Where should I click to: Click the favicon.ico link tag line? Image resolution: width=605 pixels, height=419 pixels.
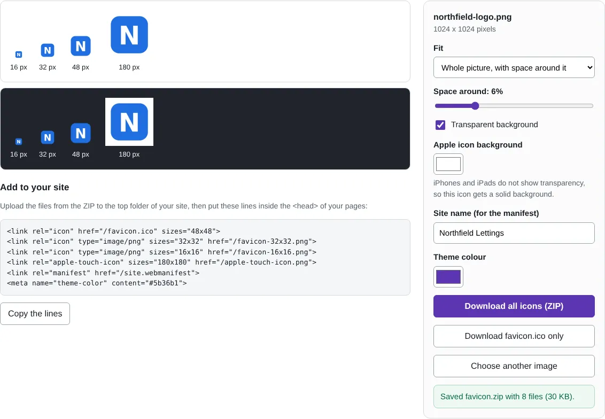(x=113, y=231)
